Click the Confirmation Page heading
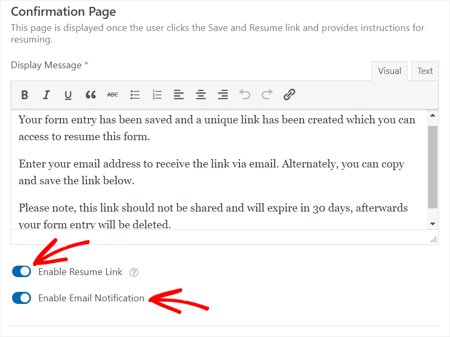 pyautogui.click(x=64, y=12)
